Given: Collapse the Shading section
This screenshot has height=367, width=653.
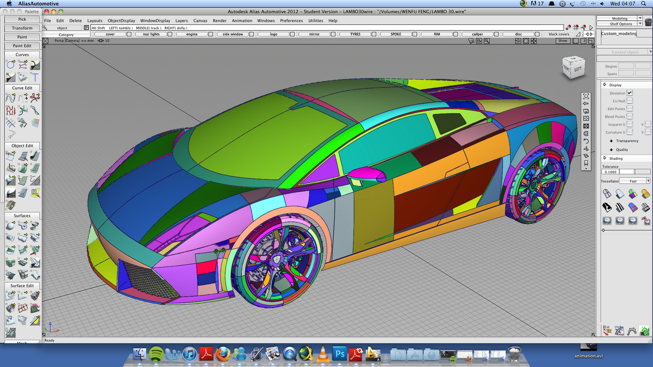Looking at the screenshot, I should pyautogui.click(x=605, y=158).
